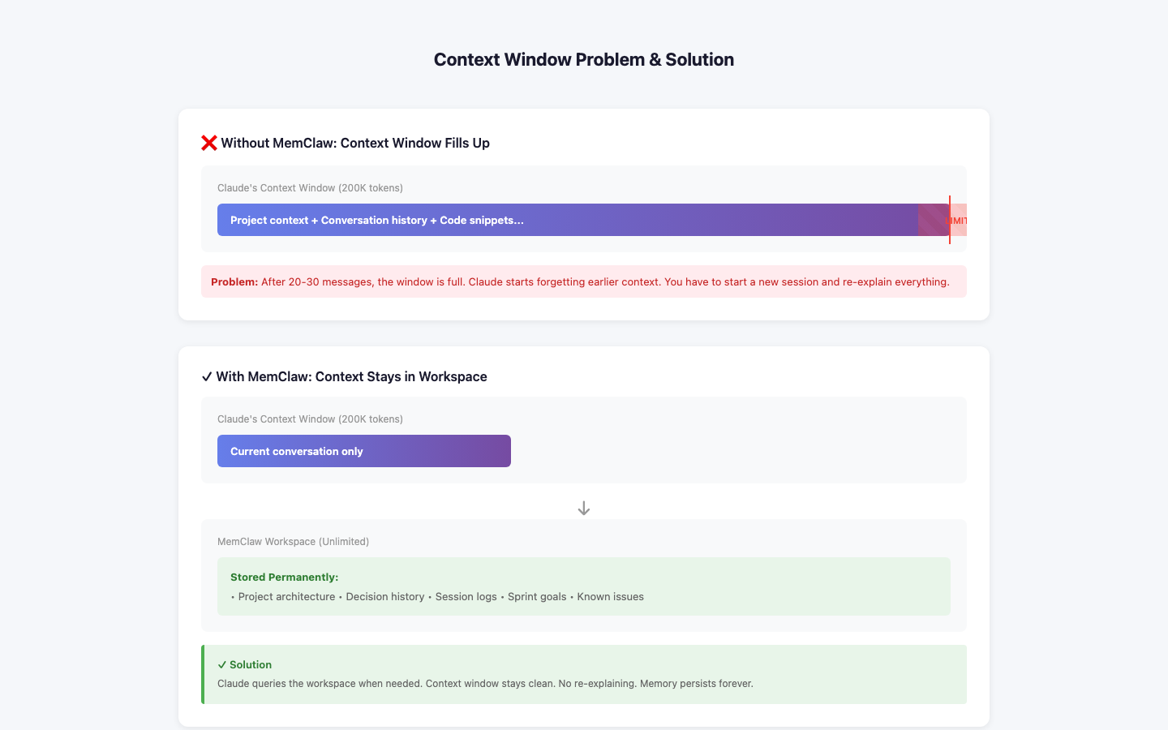Screen dimensions: 1168x730
Task: Click the bold red Problem: label
Action: click(x=234, y=282)
